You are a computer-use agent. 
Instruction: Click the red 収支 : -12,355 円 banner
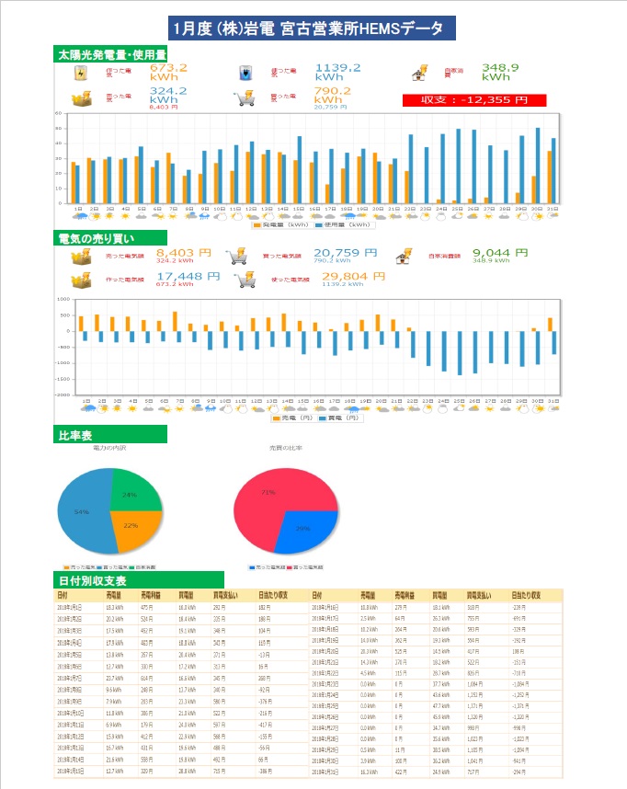point(474,99)
